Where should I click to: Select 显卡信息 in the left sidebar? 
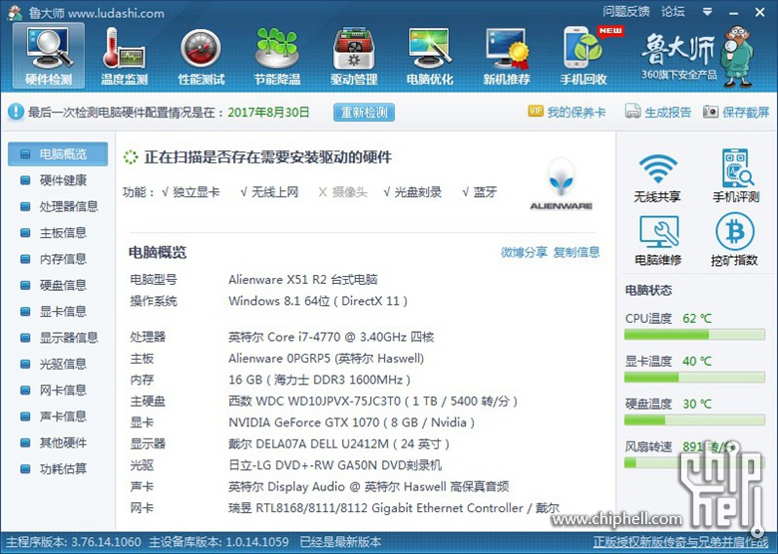[x=63, y=311]
